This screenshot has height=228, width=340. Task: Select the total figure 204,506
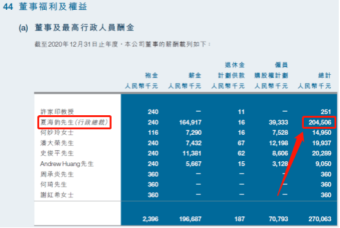tap(320, 123)
